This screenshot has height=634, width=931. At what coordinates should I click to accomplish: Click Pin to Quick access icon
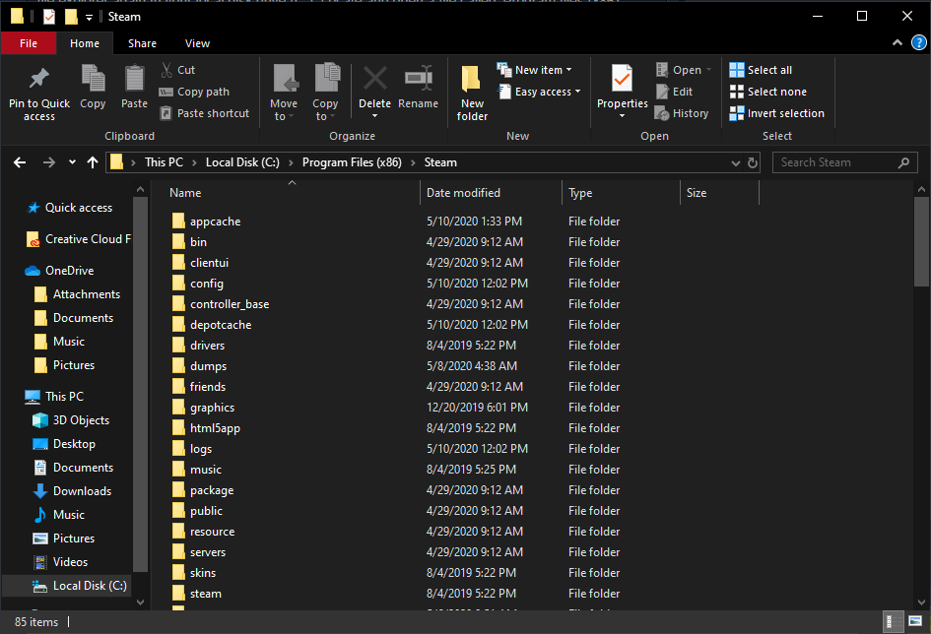(x=39, y=79)
